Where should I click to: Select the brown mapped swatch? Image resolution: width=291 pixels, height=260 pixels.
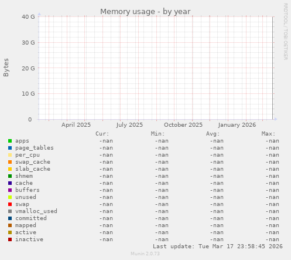10,225
